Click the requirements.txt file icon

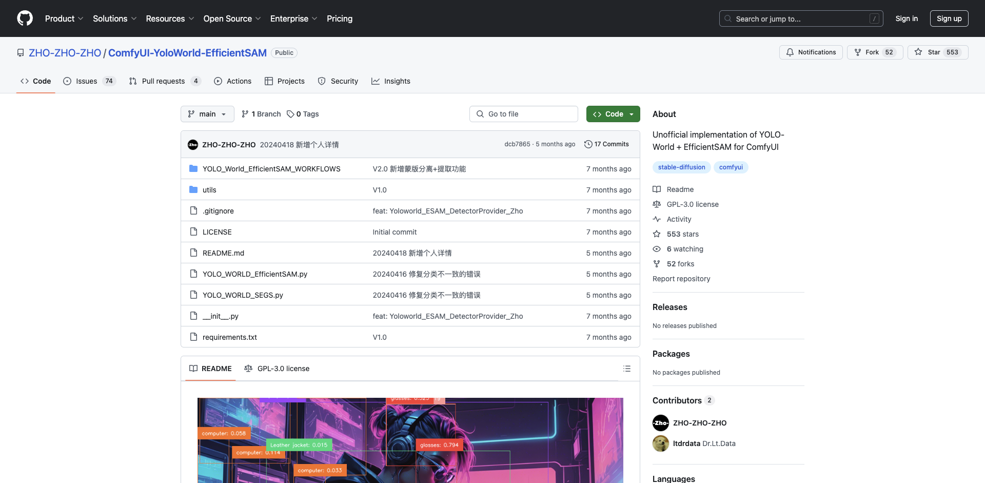193,337
